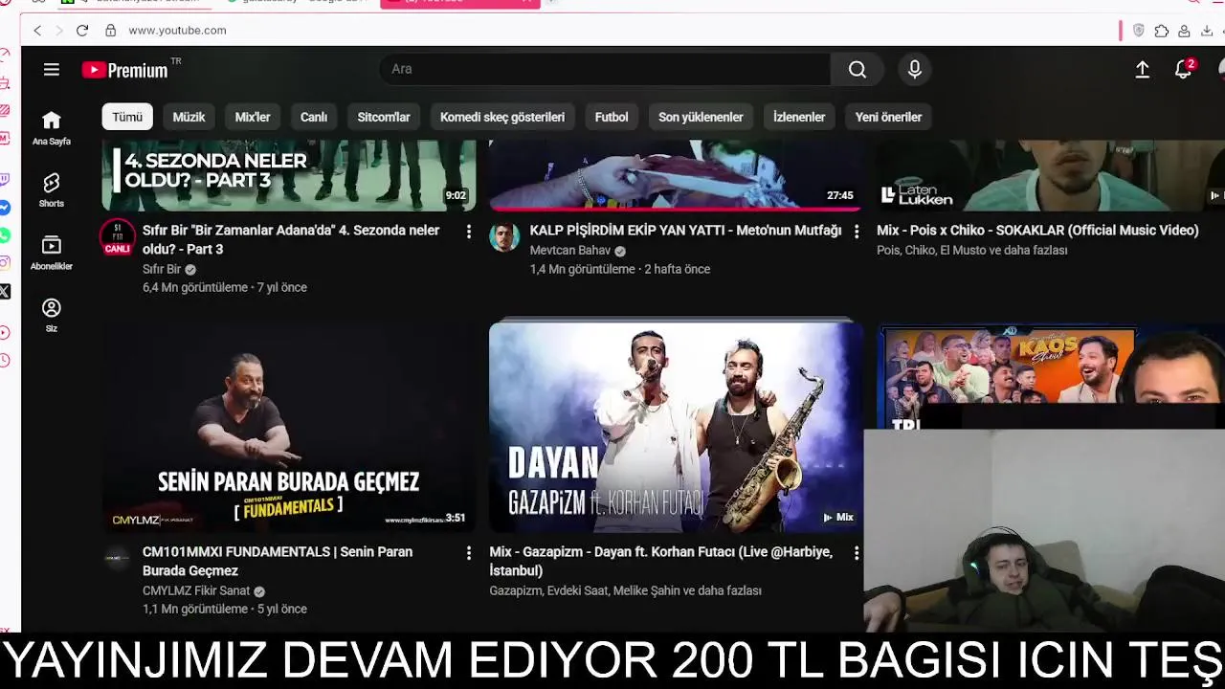The image size is (1225, 689).
Task: Open Abonelikler subscriptions in sidebar
Action: pos(52,253)
